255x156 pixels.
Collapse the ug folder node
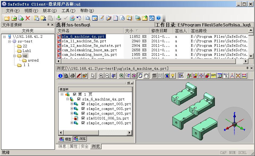[x=14, y=56]
